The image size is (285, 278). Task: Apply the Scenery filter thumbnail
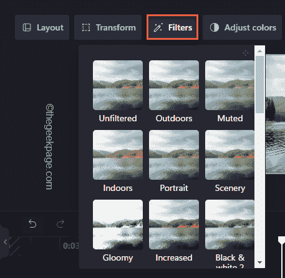coord(229,155)
